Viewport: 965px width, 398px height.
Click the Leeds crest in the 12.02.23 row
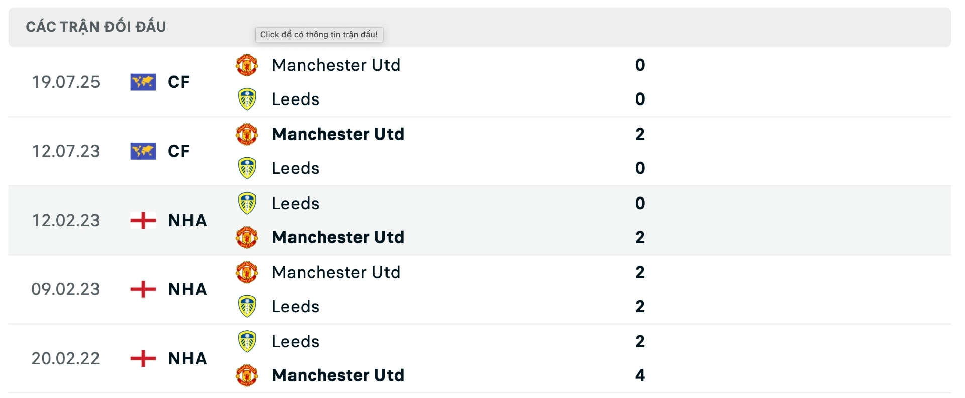point(247,203)
